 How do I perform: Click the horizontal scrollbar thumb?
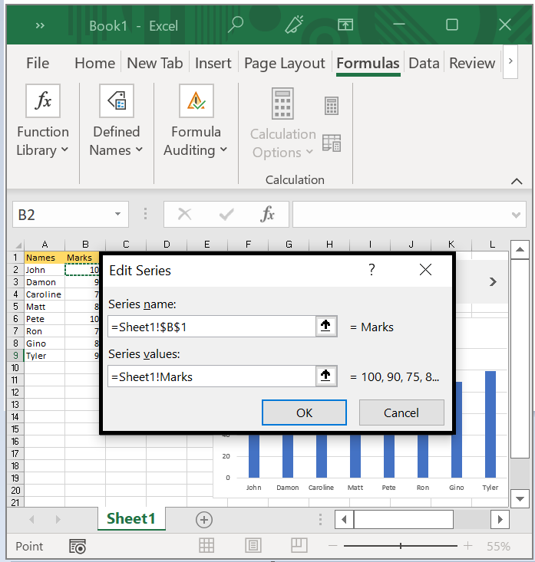(403, 519)
